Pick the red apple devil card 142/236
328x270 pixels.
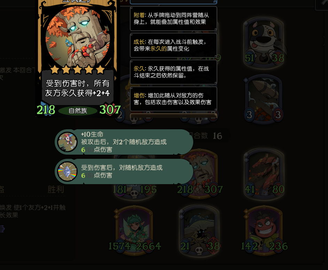pos(264,230)
